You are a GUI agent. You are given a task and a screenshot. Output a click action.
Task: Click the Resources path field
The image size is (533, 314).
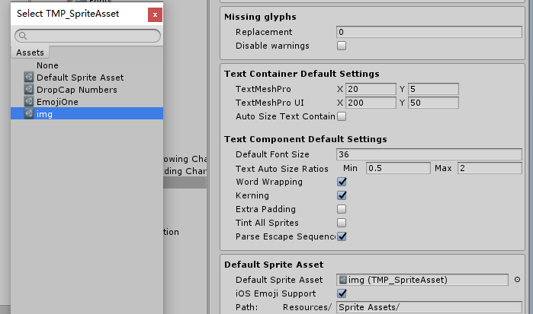(x=429, y=307)
